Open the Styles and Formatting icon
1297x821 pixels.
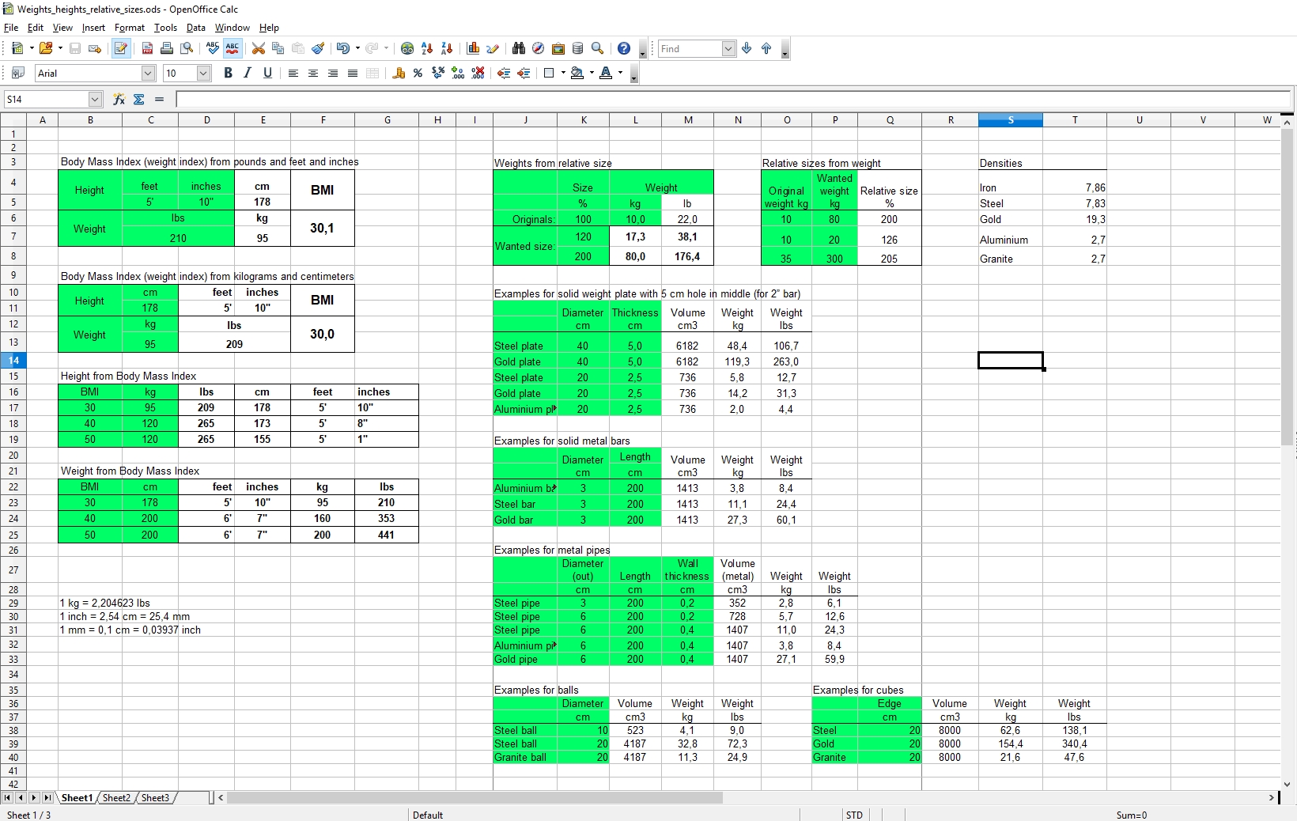(17, 73)
